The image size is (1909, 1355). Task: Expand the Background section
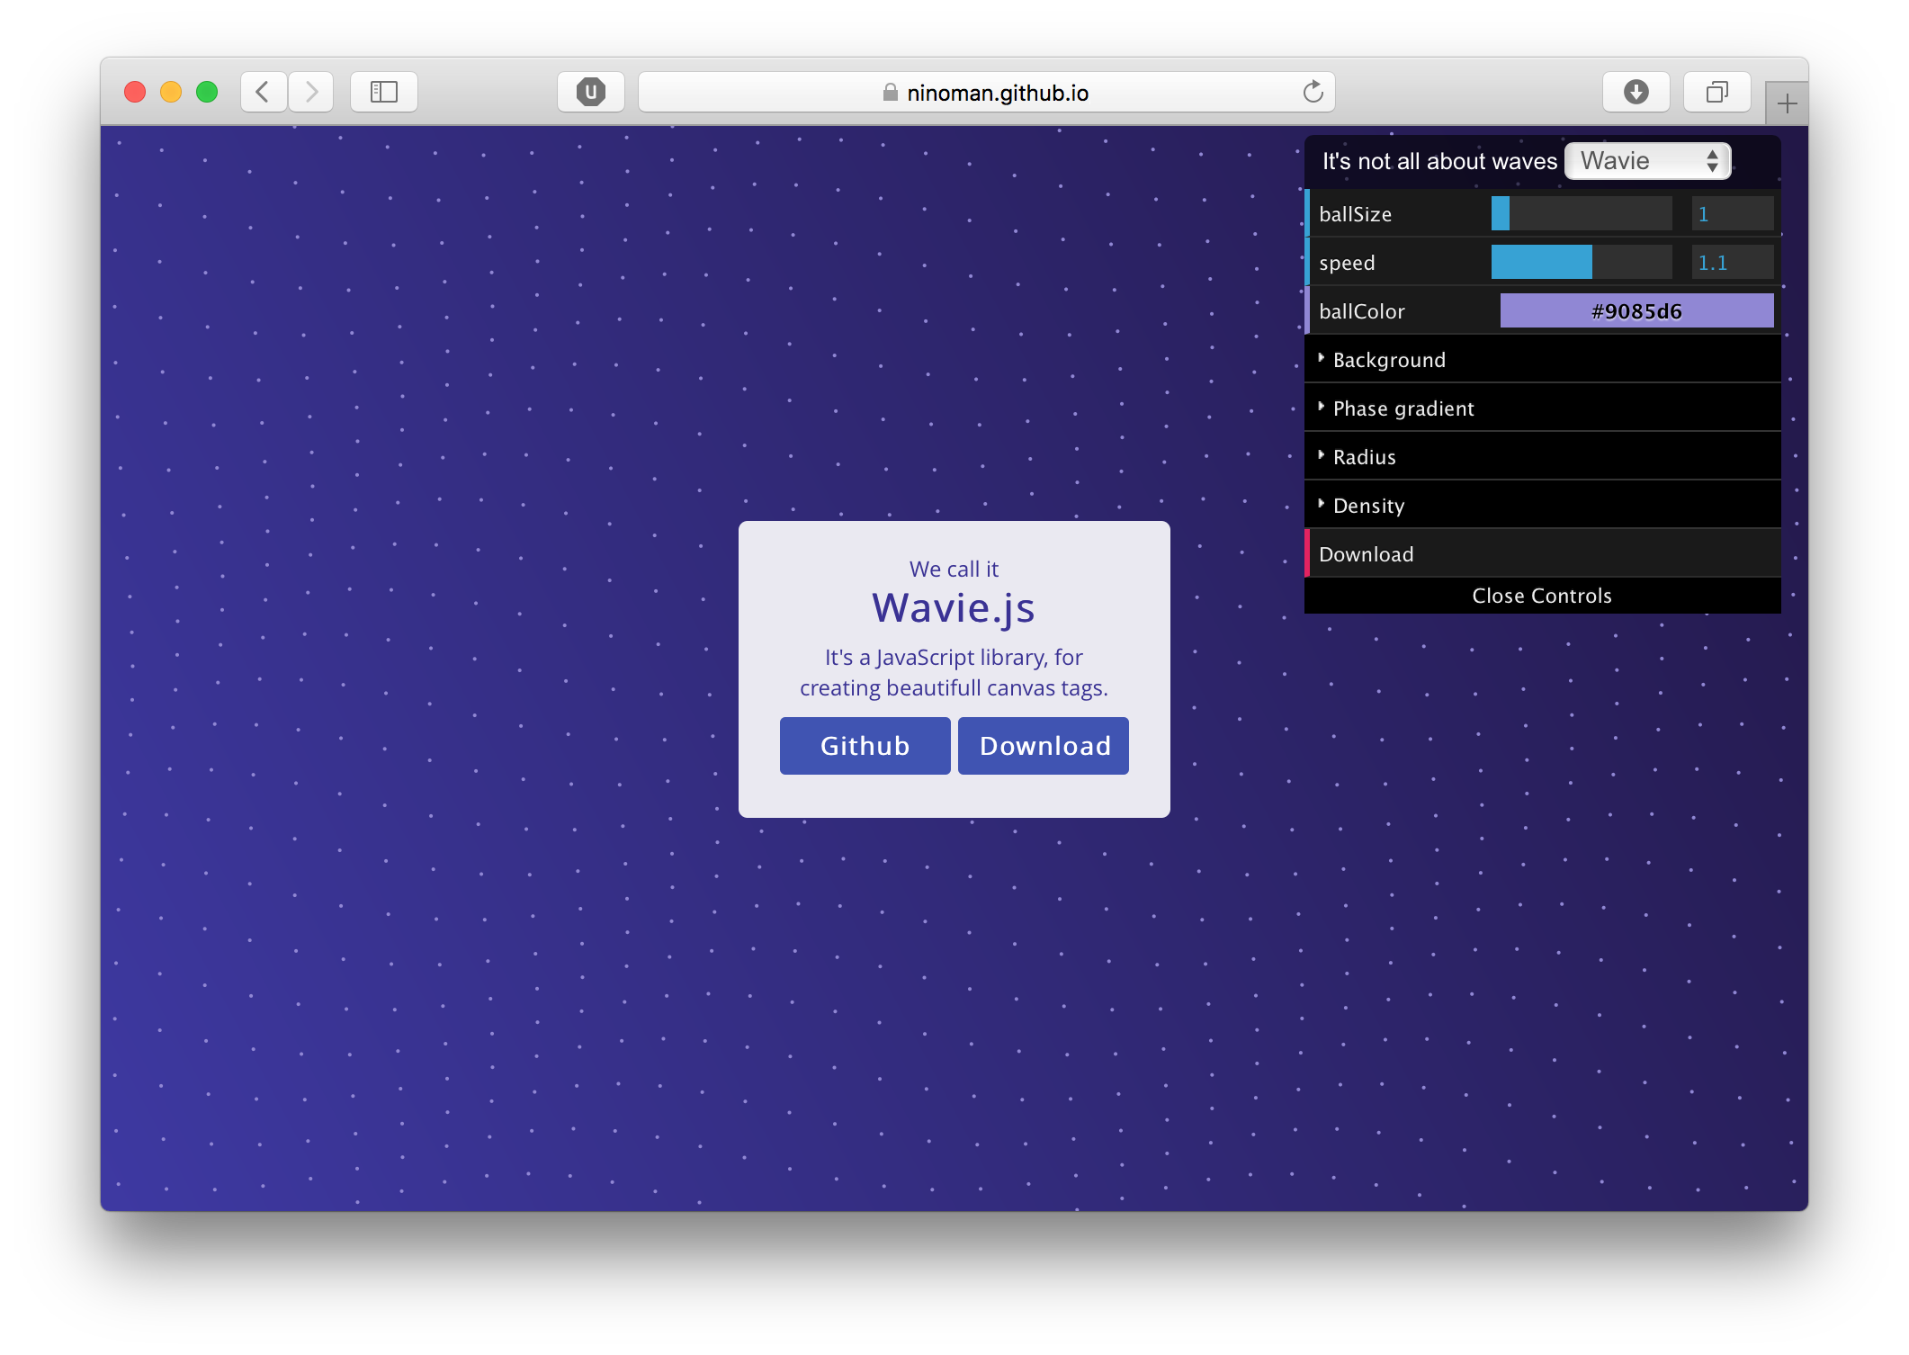point(1389,359)
